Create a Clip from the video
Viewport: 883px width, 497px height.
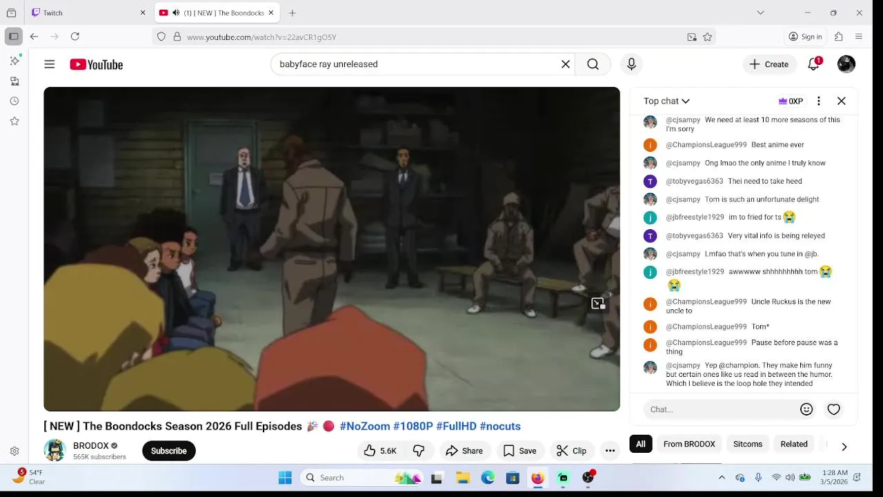[x=571, y=451]
